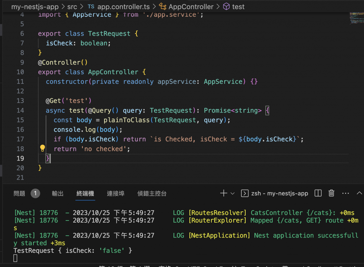
Task: Kill terminal with trash icon
Action: [331, 193]
